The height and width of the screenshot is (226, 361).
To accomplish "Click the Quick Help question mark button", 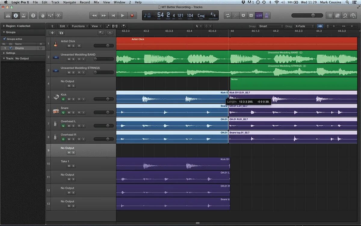I will coord(33,15).
